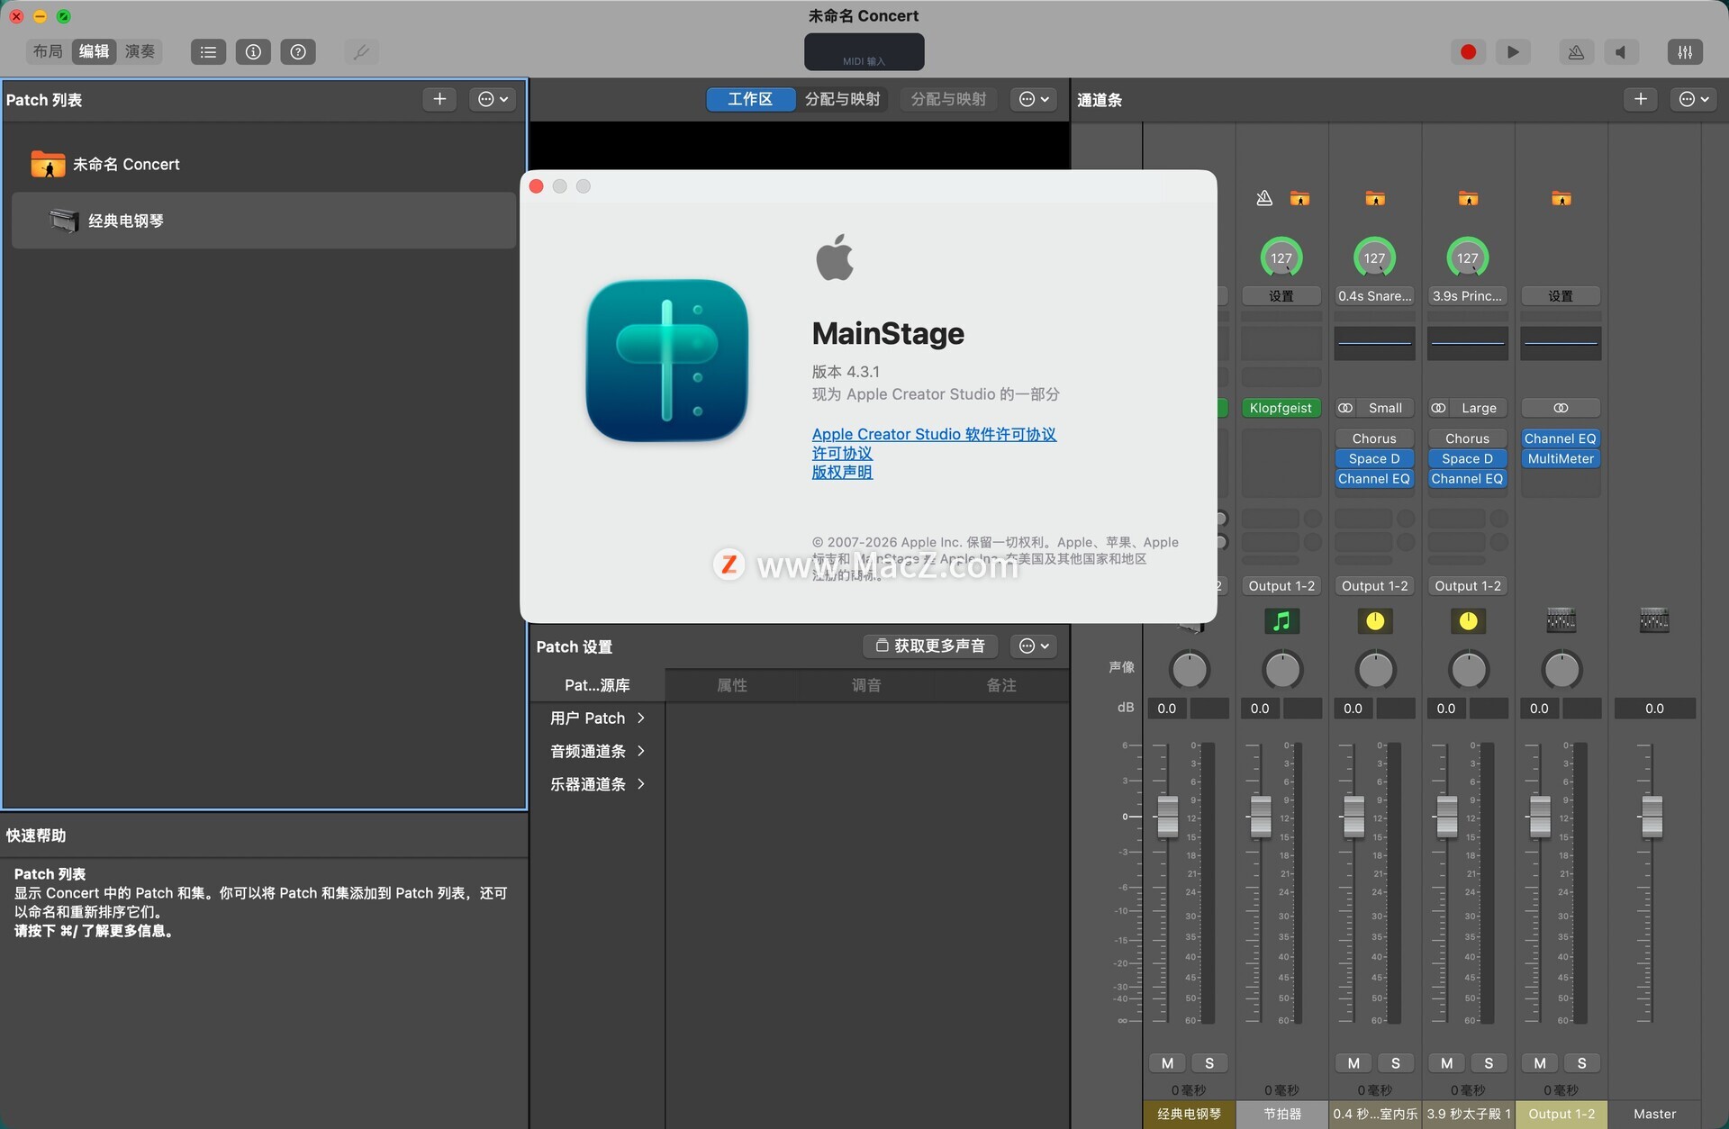Screen dimensions: 1729x1129
Task: Click the waveform icon on the Master strip
Action: (1654, 620)
